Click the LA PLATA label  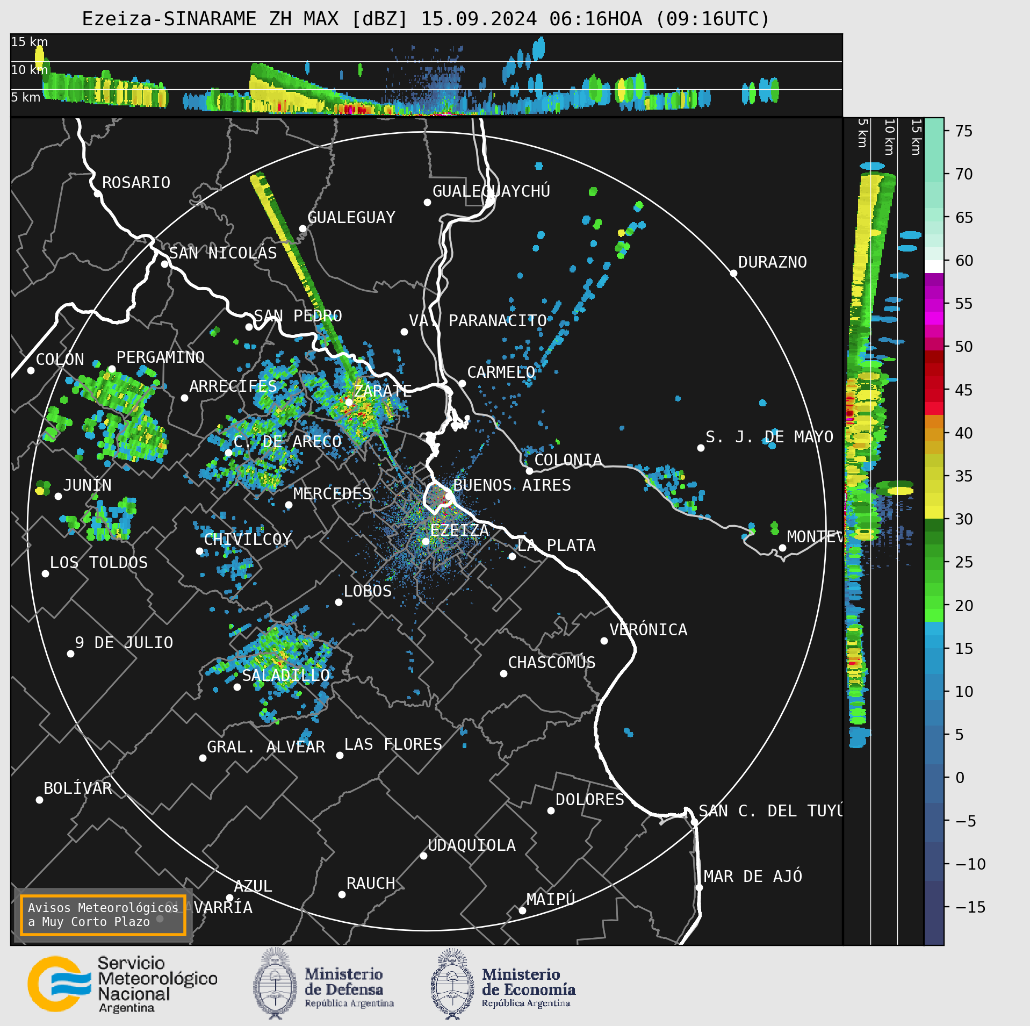pos(556,546)
